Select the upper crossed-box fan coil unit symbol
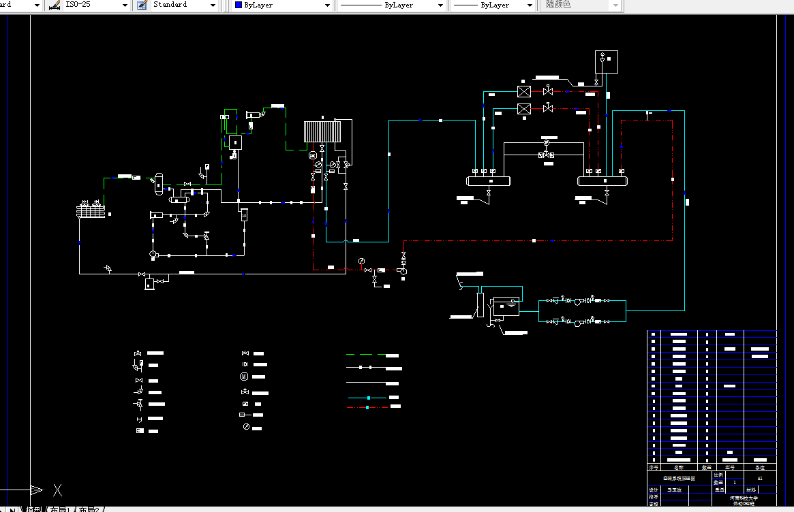 524,91
